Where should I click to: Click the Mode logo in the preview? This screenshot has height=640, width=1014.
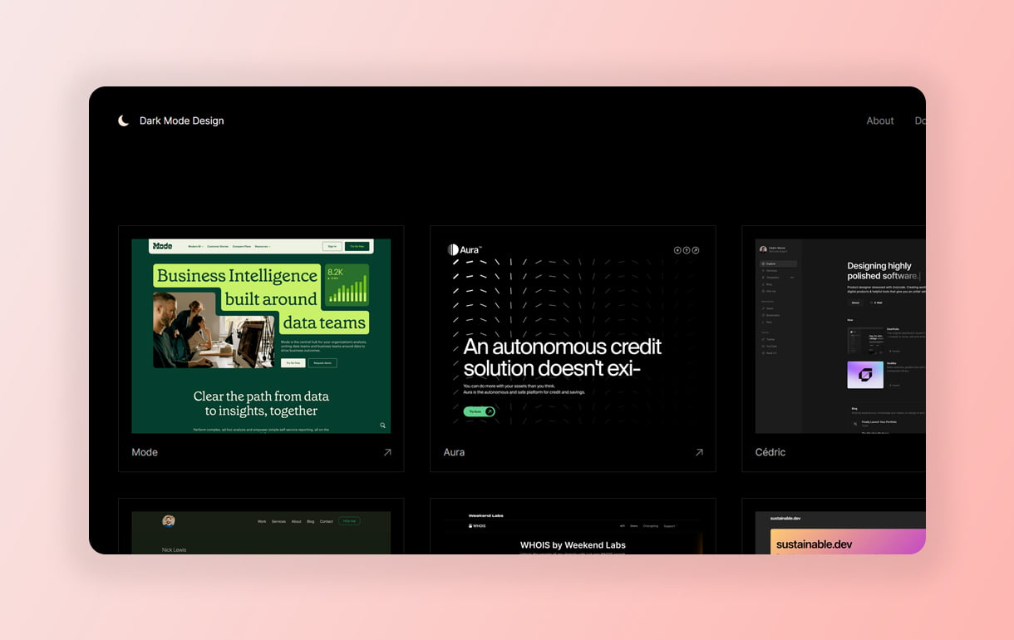pos(163,246)
